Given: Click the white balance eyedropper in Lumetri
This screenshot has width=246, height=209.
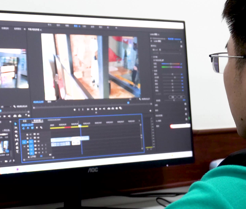Looking at the screenshot, I should (163, 60).
